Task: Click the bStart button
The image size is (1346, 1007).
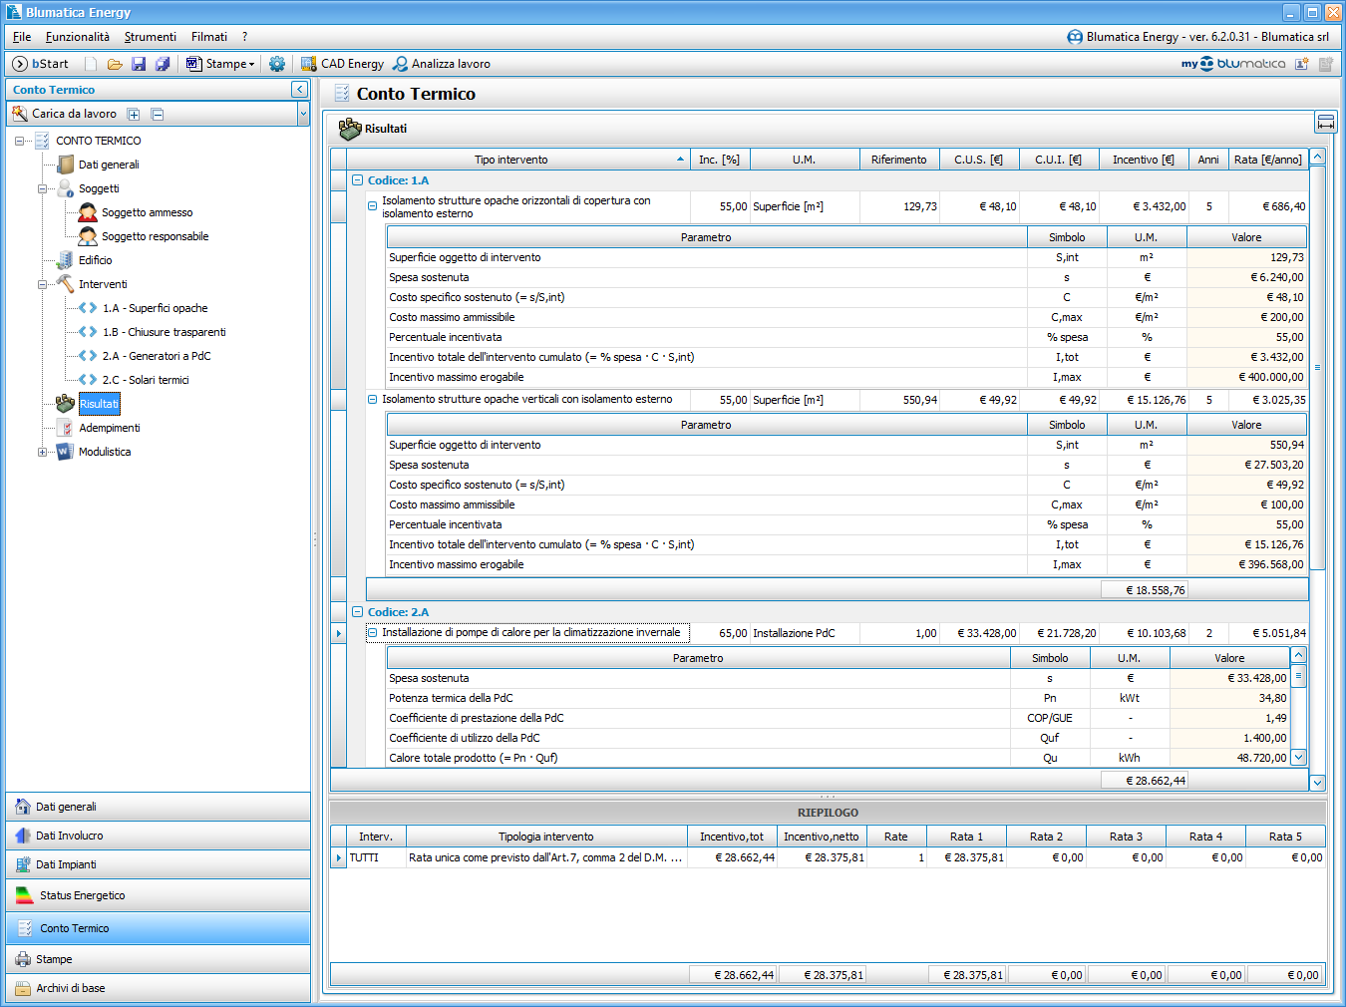Action: (41, 64)
